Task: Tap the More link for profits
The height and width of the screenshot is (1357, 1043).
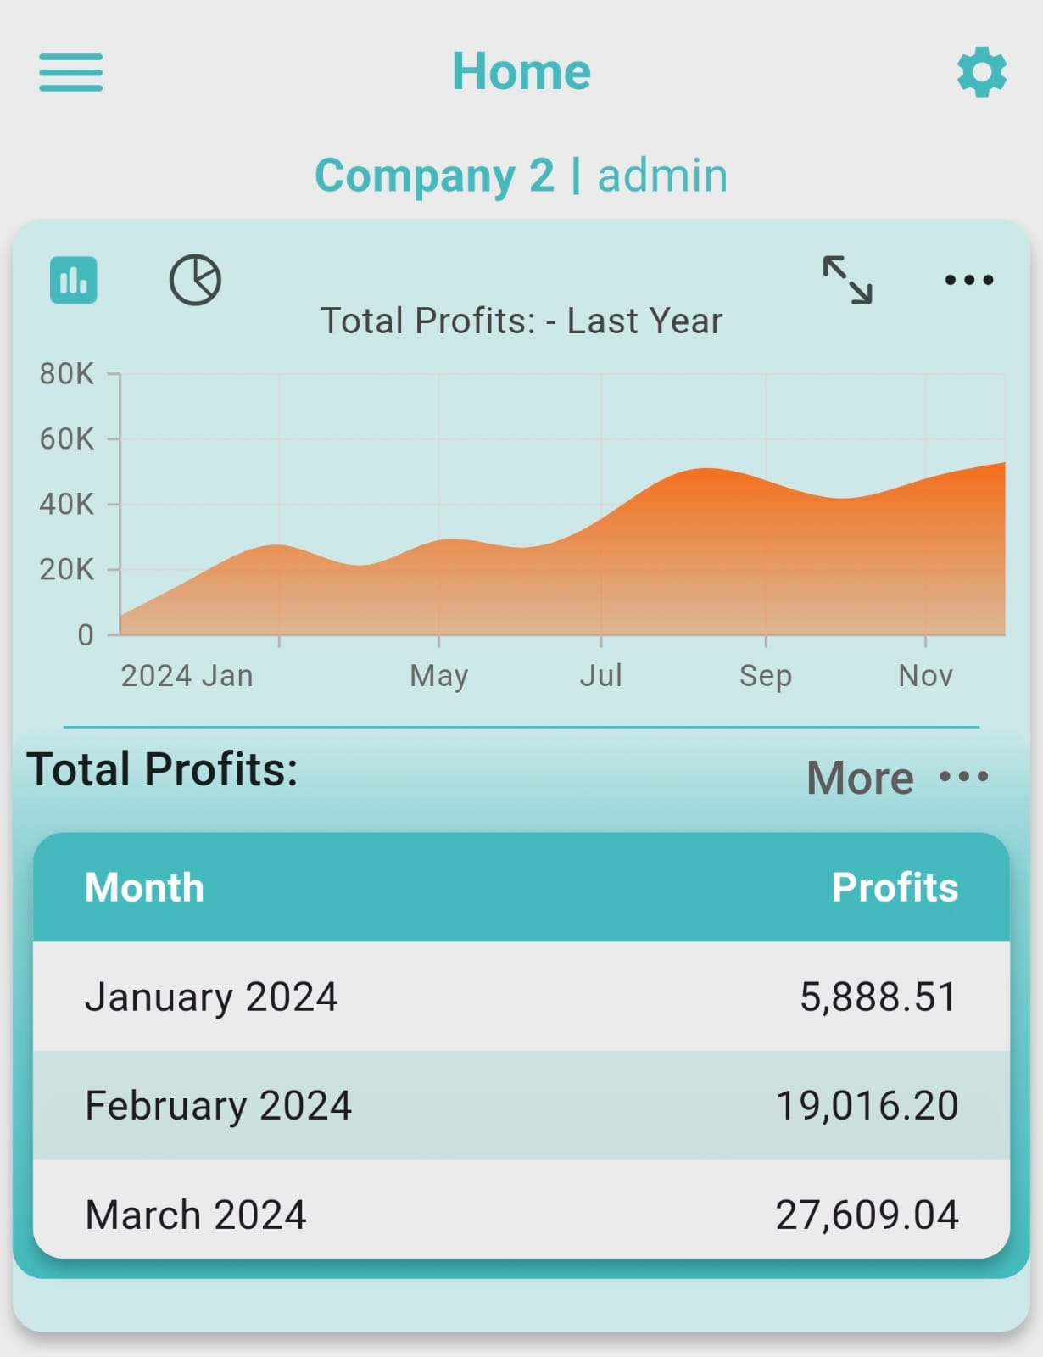Action: 860,778
